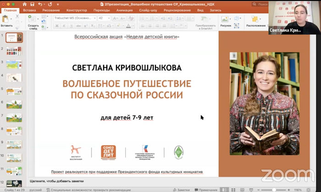Open the Рецензирование ribbon tab
The image size is (321, 192).
[177, 10]
